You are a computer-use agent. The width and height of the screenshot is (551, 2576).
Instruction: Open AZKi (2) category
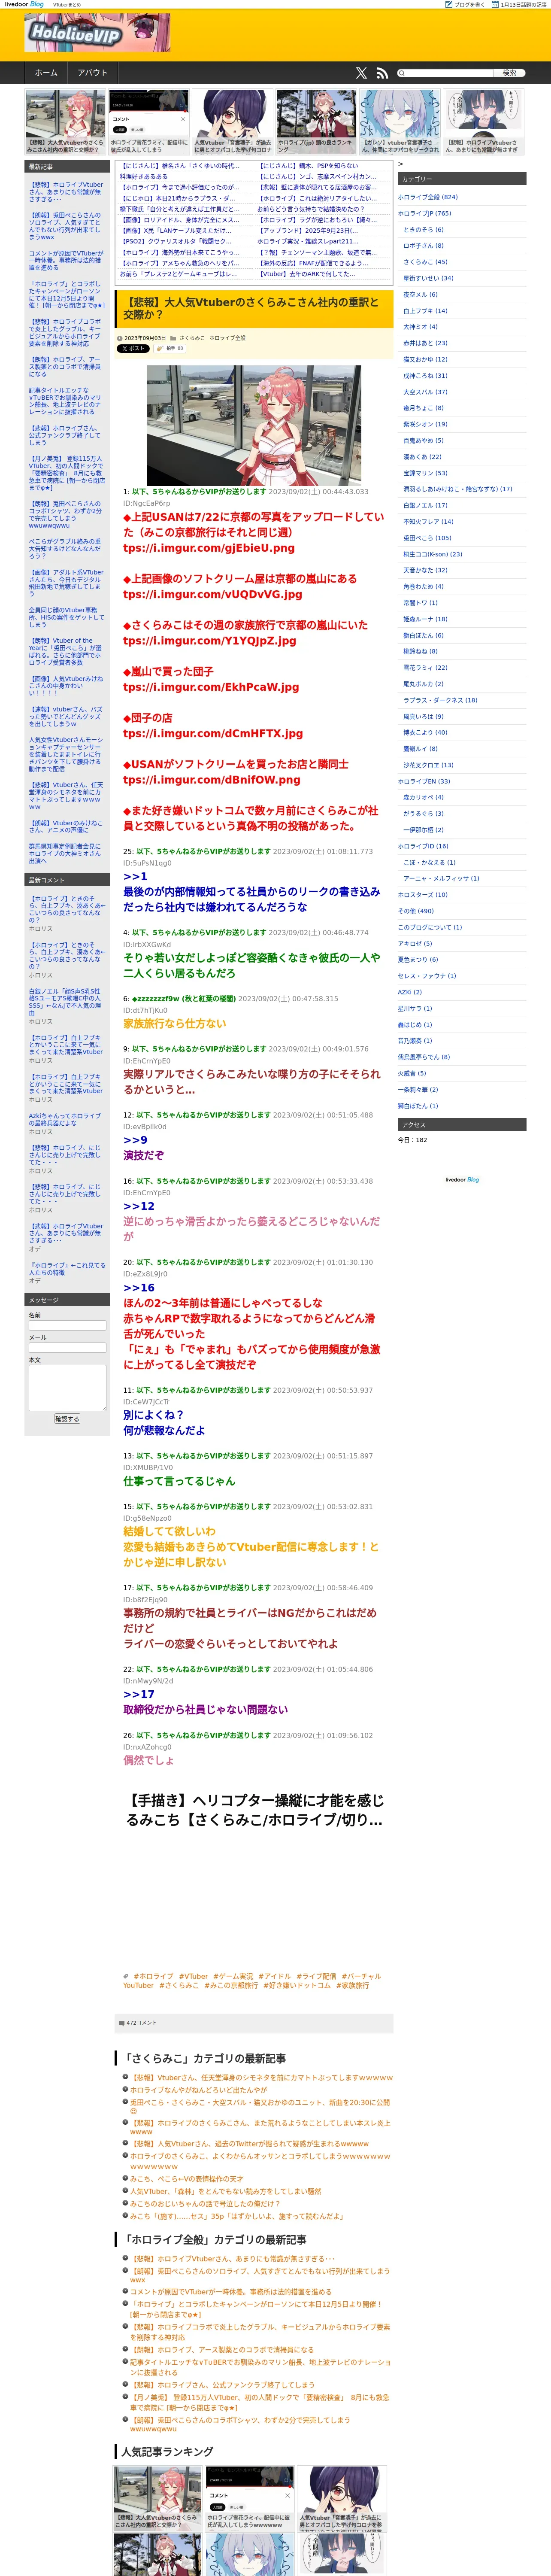tap(410, 992)
